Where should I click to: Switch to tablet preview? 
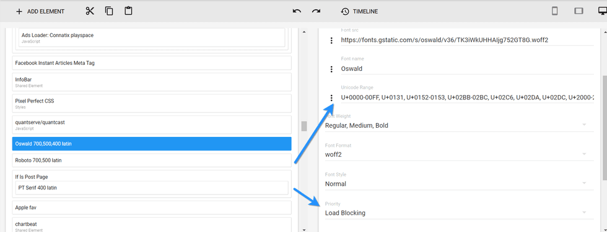click(x=579, y=11)
